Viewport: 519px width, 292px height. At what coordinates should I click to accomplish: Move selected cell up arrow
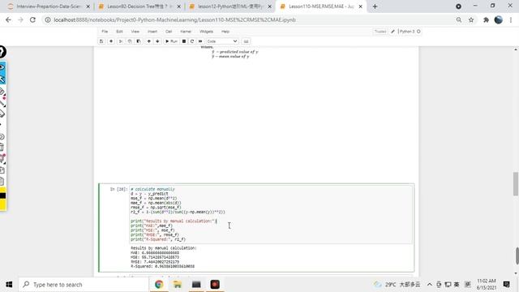(148, 41)
